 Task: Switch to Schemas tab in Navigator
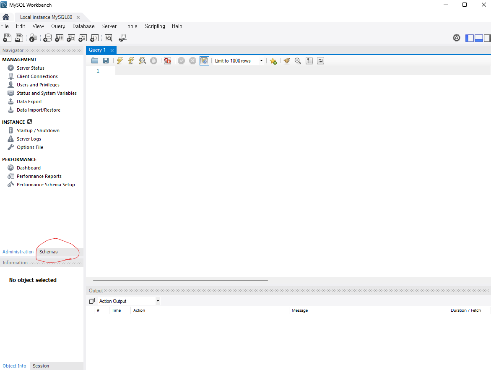tap(49, 252)
